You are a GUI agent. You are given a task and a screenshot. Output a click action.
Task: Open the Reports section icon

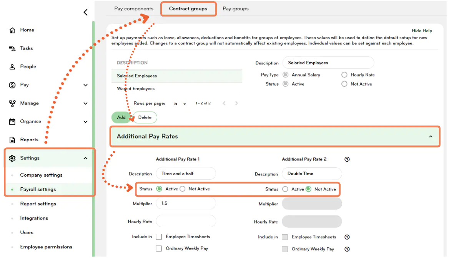(x=12, y=139)
